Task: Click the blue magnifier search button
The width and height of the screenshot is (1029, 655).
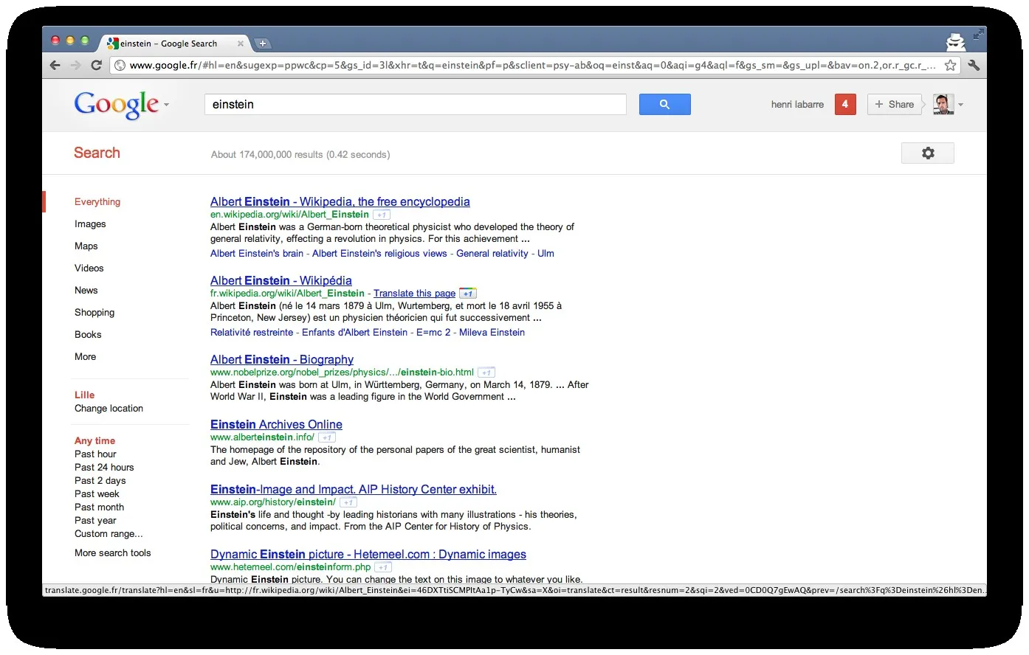Action: tap(664, 104)
